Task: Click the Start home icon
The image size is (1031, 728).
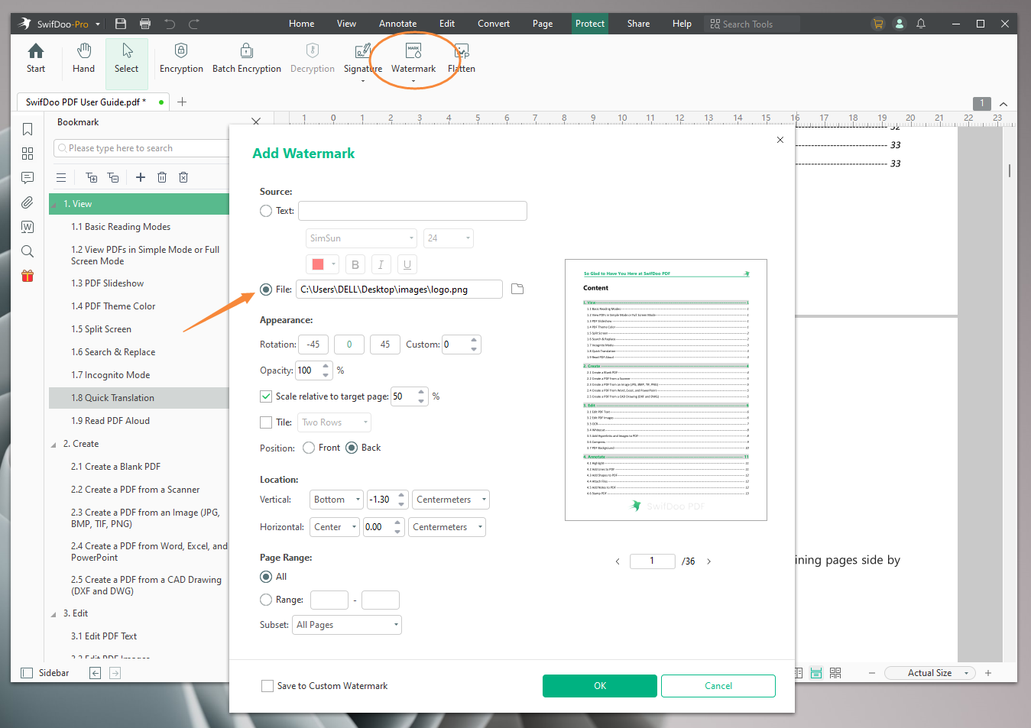Action: 36,58
